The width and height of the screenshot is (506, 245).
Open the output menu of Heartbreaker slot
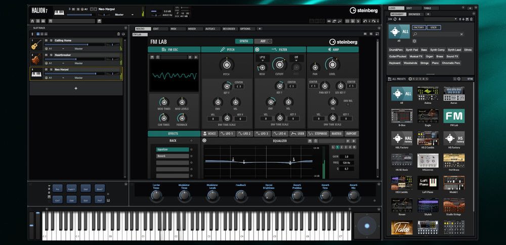[x=78, y=63]
